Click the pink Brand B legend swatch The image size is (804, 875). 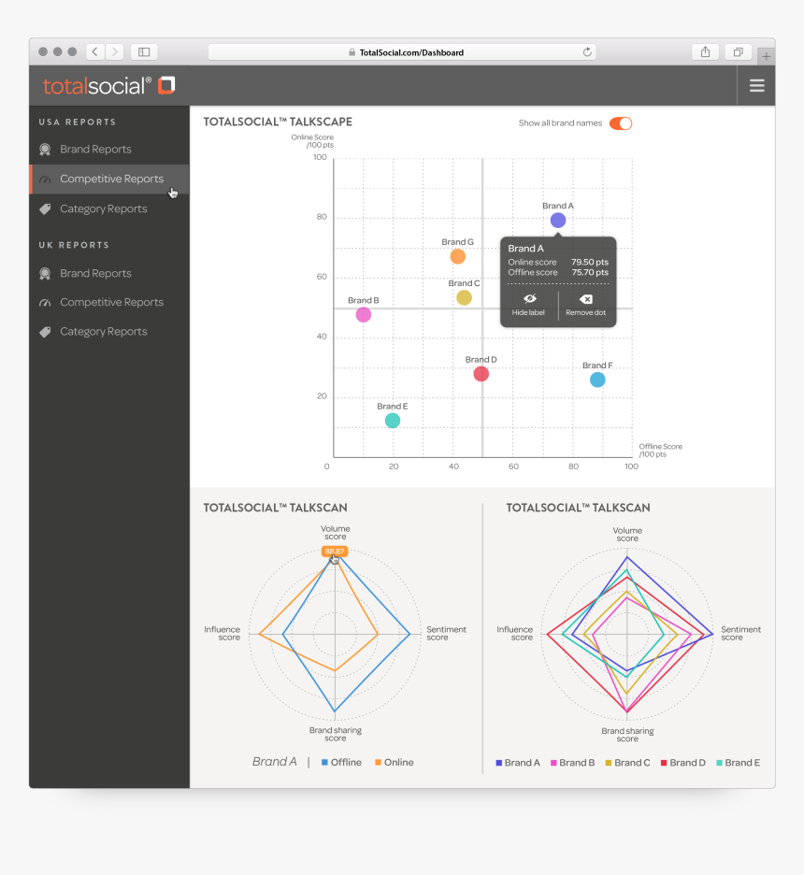[553, 762]
